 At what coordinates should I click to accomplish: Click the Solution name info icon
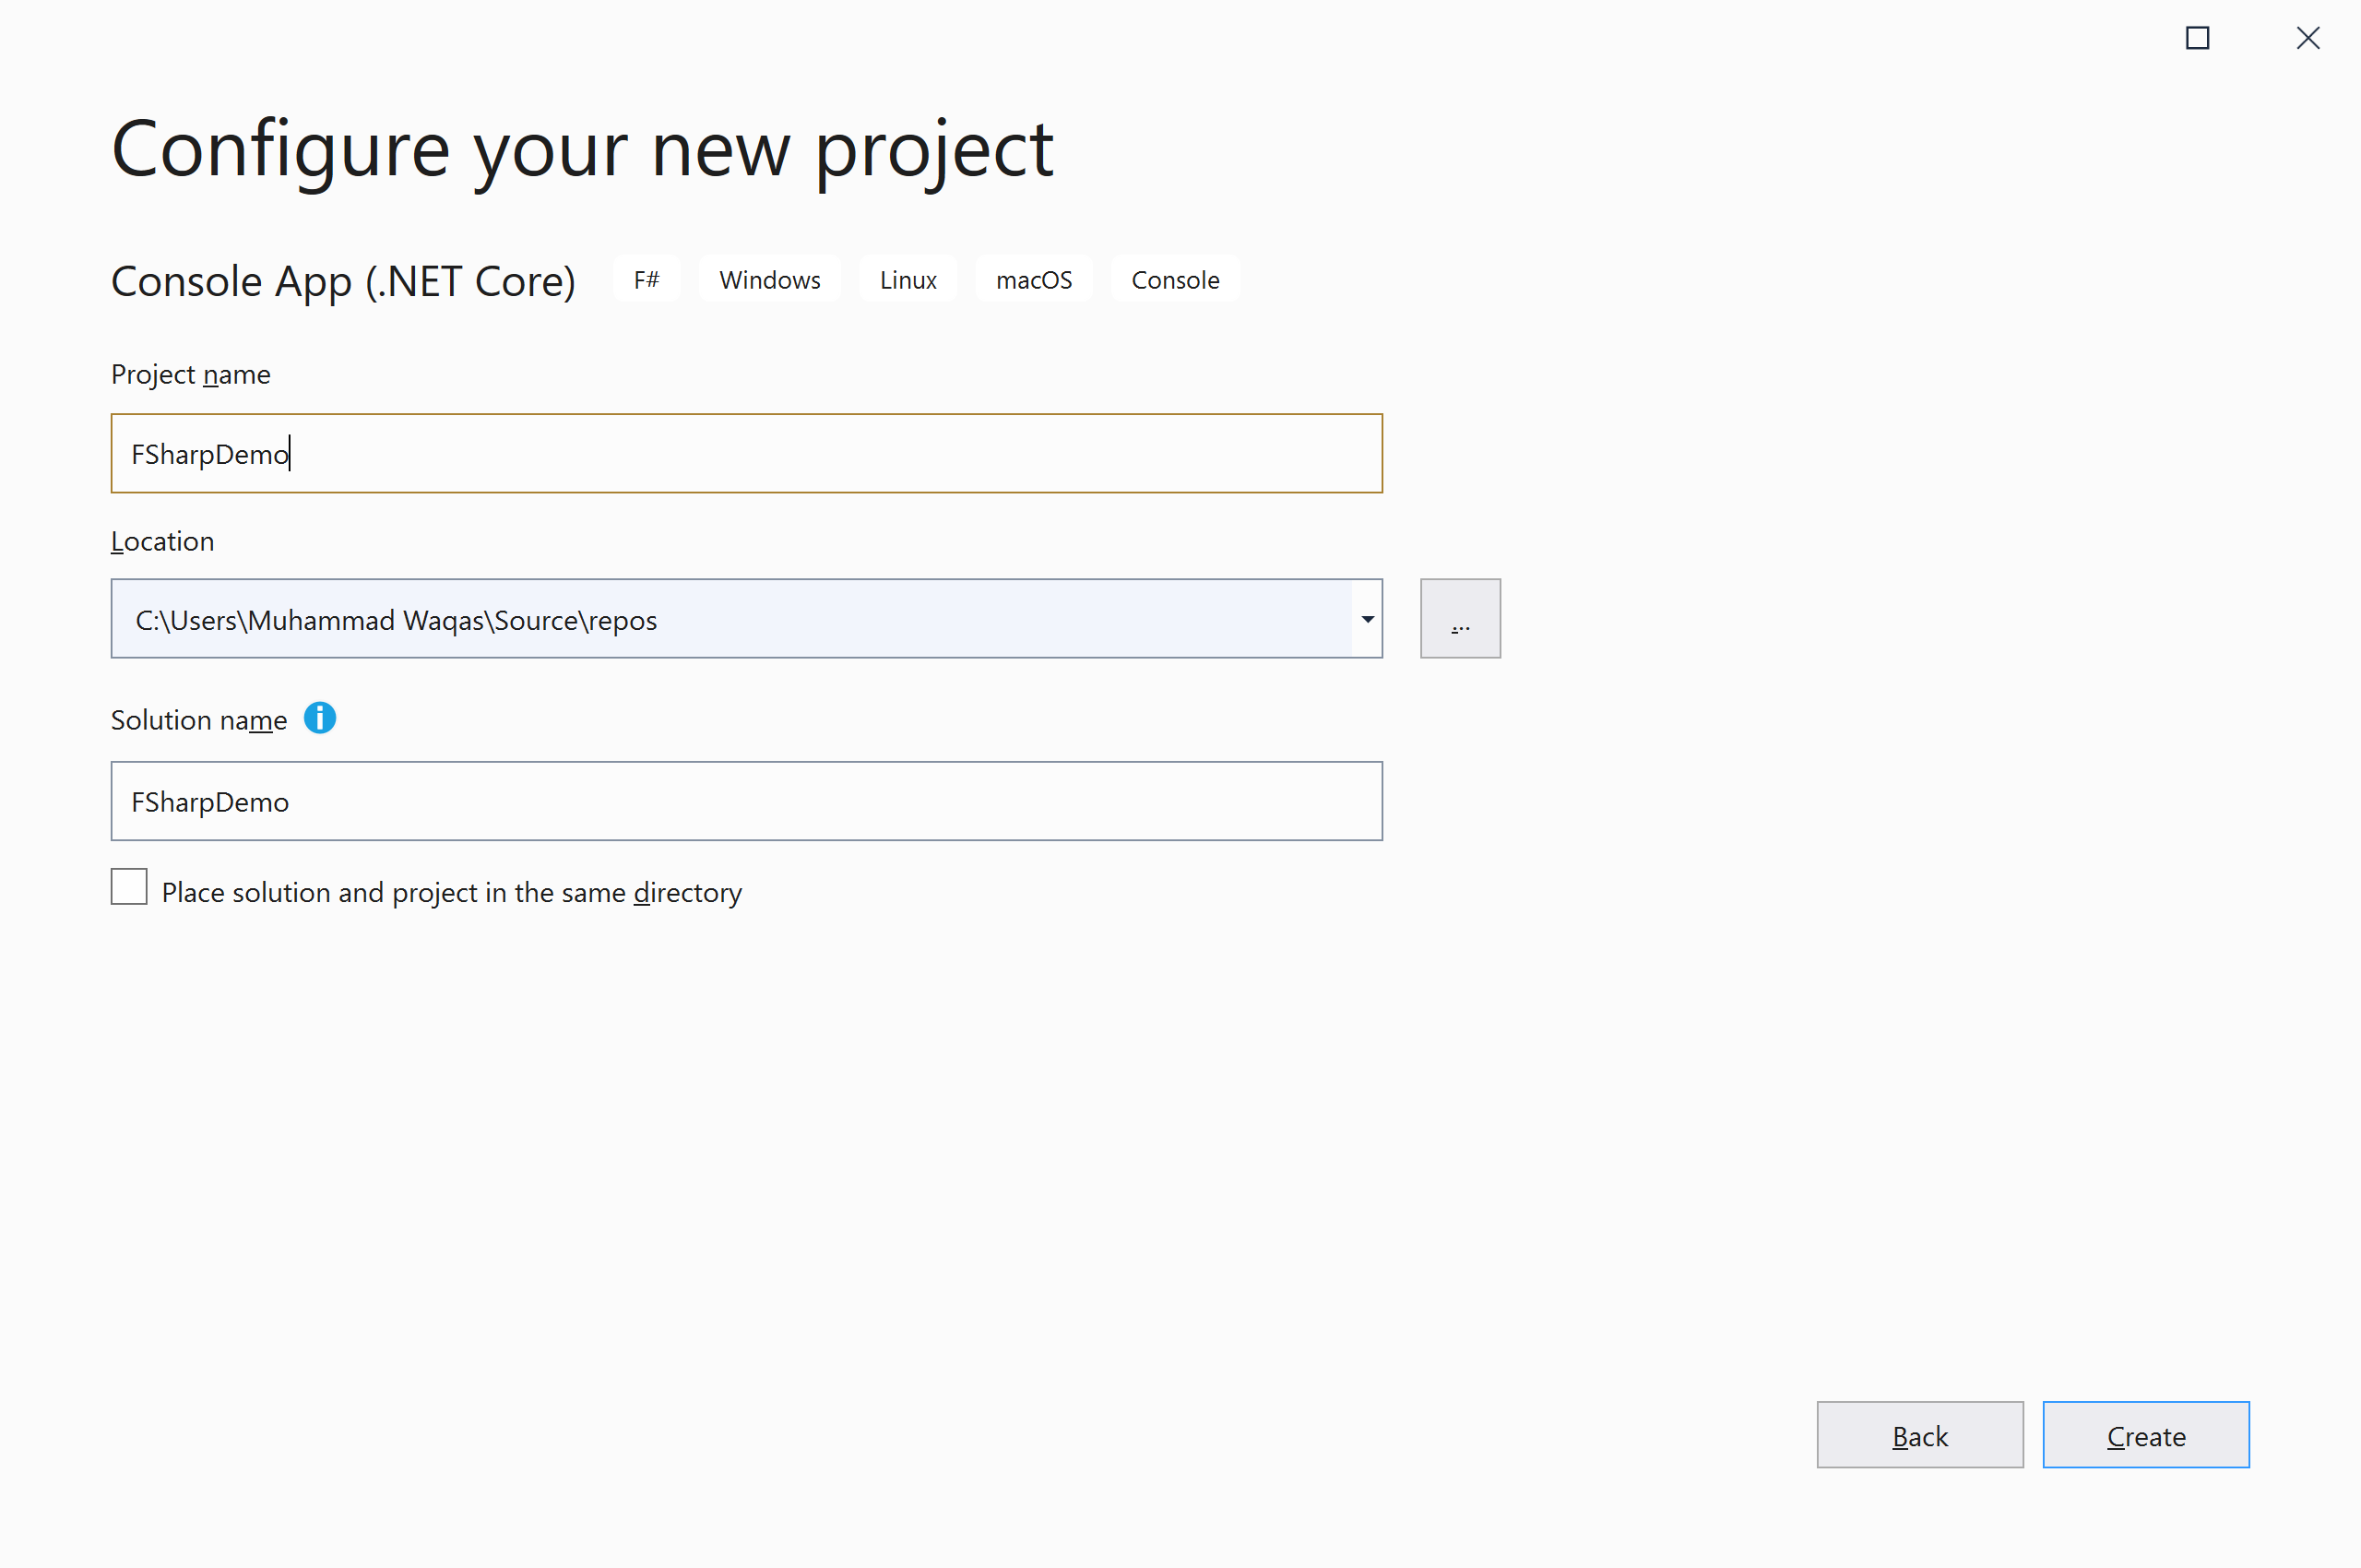tap(319, 718)
